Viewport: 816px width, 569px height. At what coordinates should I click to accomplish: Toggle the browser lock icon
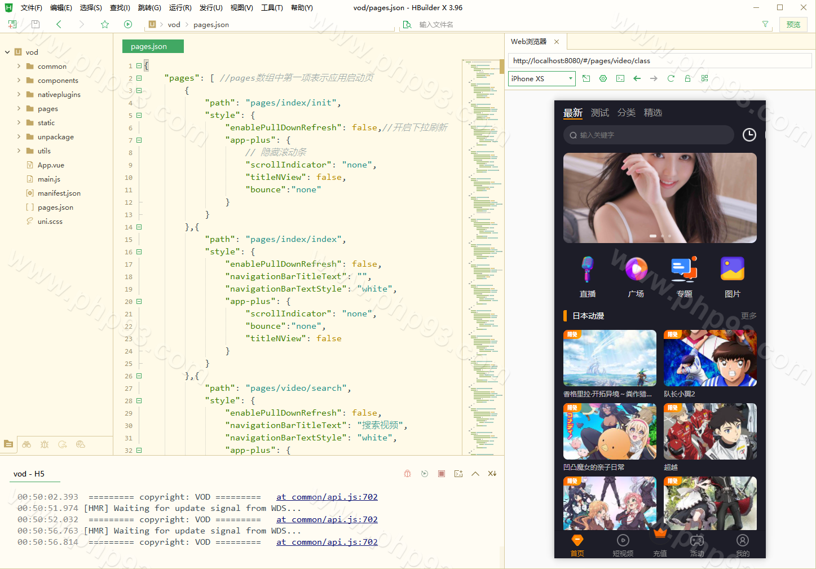[688, 78]
